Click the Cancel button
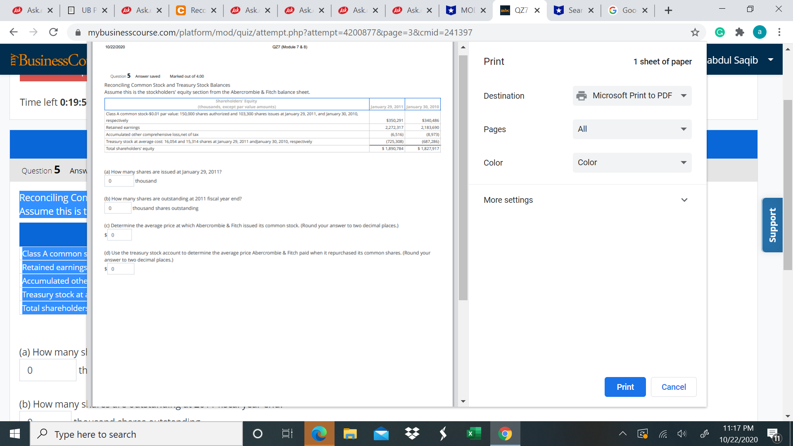 (673, 387)
